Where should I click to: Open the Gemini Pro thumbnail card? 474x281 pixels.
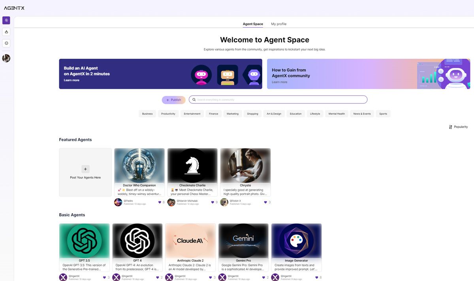(x=243, y=241)
